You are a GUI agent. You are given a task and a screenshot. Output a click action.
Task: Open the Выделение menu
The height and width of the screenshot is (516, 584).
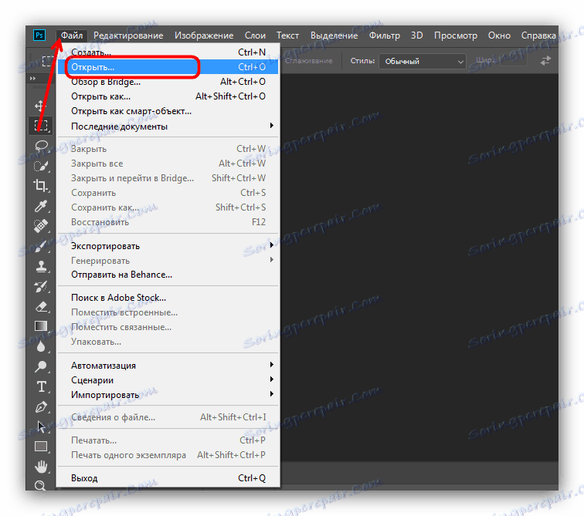coord(334,35)
